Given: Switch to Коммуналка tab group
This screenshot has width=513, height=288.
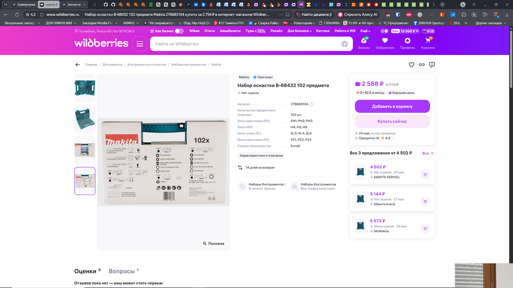Looking at the screenshot, I should pyautogui.click(x=24, y=5).
